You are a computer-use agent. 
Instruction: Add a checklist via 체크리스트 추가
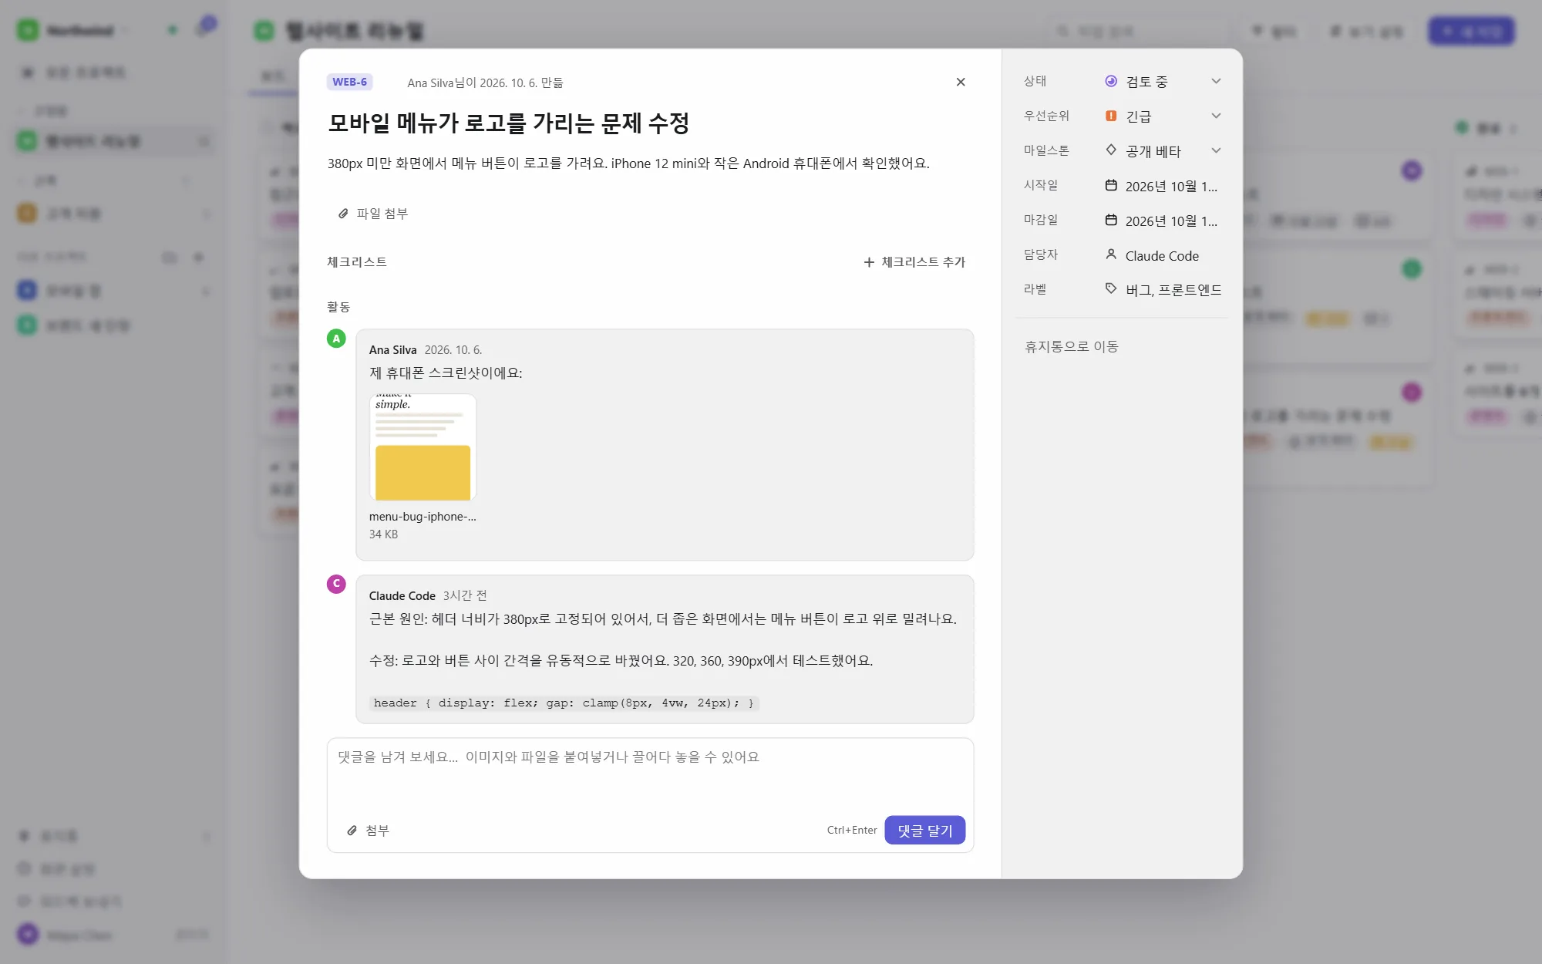click(x=914, y=262)
